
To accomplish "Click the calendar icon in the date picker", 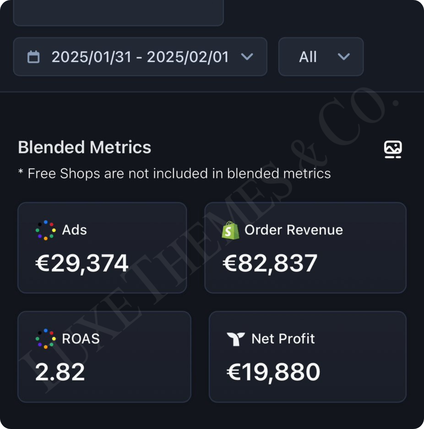I will 33,57.
